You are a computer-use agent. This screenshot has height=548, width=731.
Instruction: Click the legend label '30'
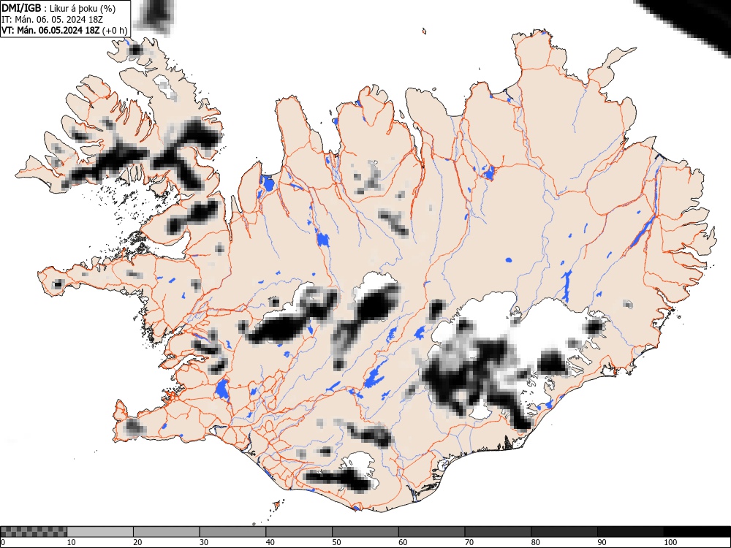point(203,542)
